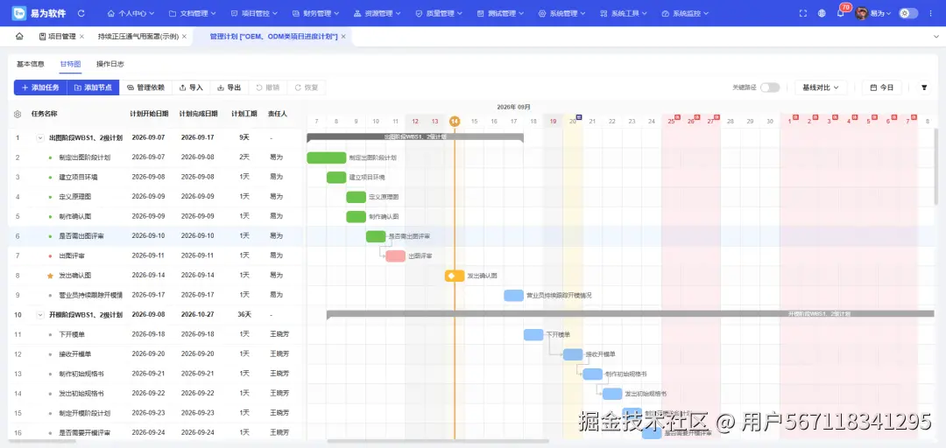Open the notification bell icon
This screenshot has height=448, width=946.
click(840, 13)
